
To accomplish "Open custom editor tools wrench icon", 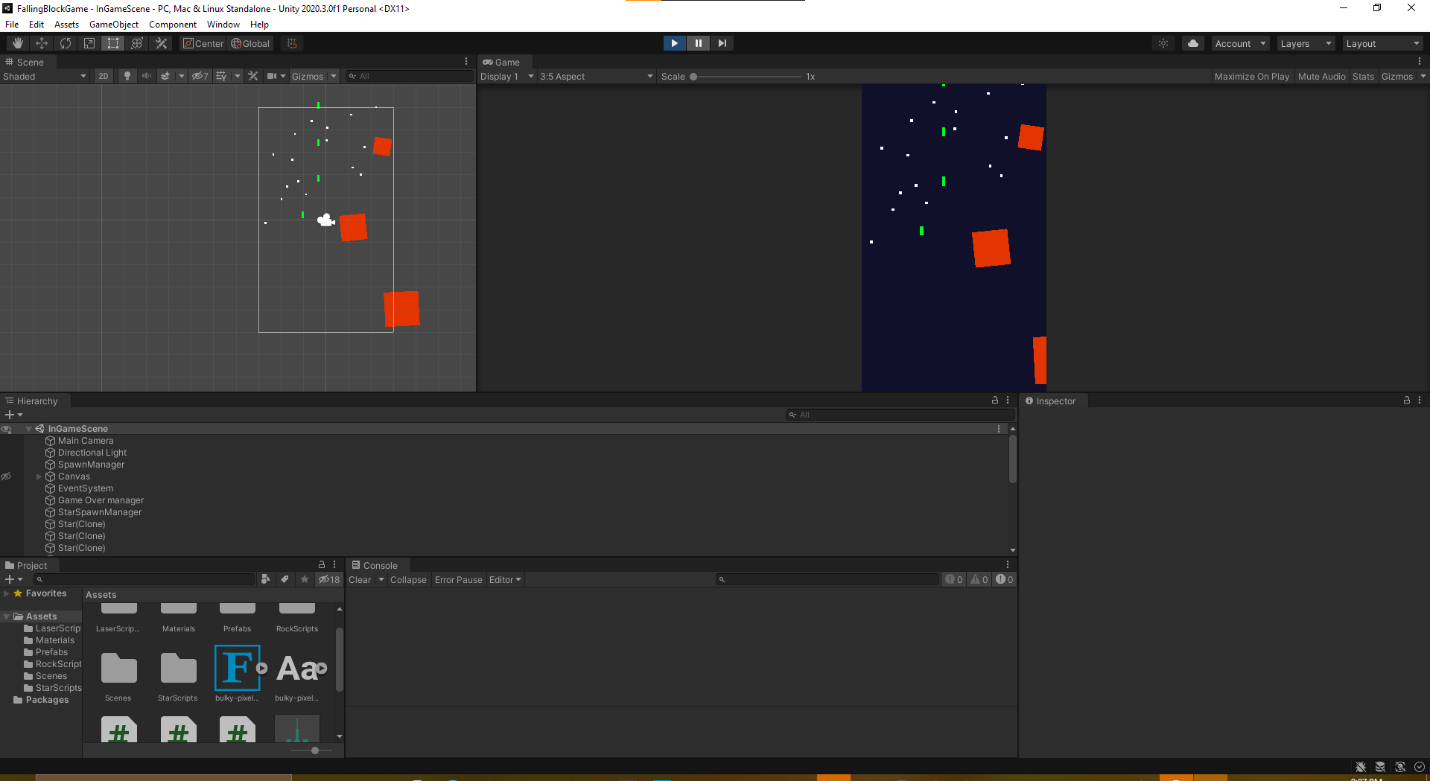I will click(161, 43).
